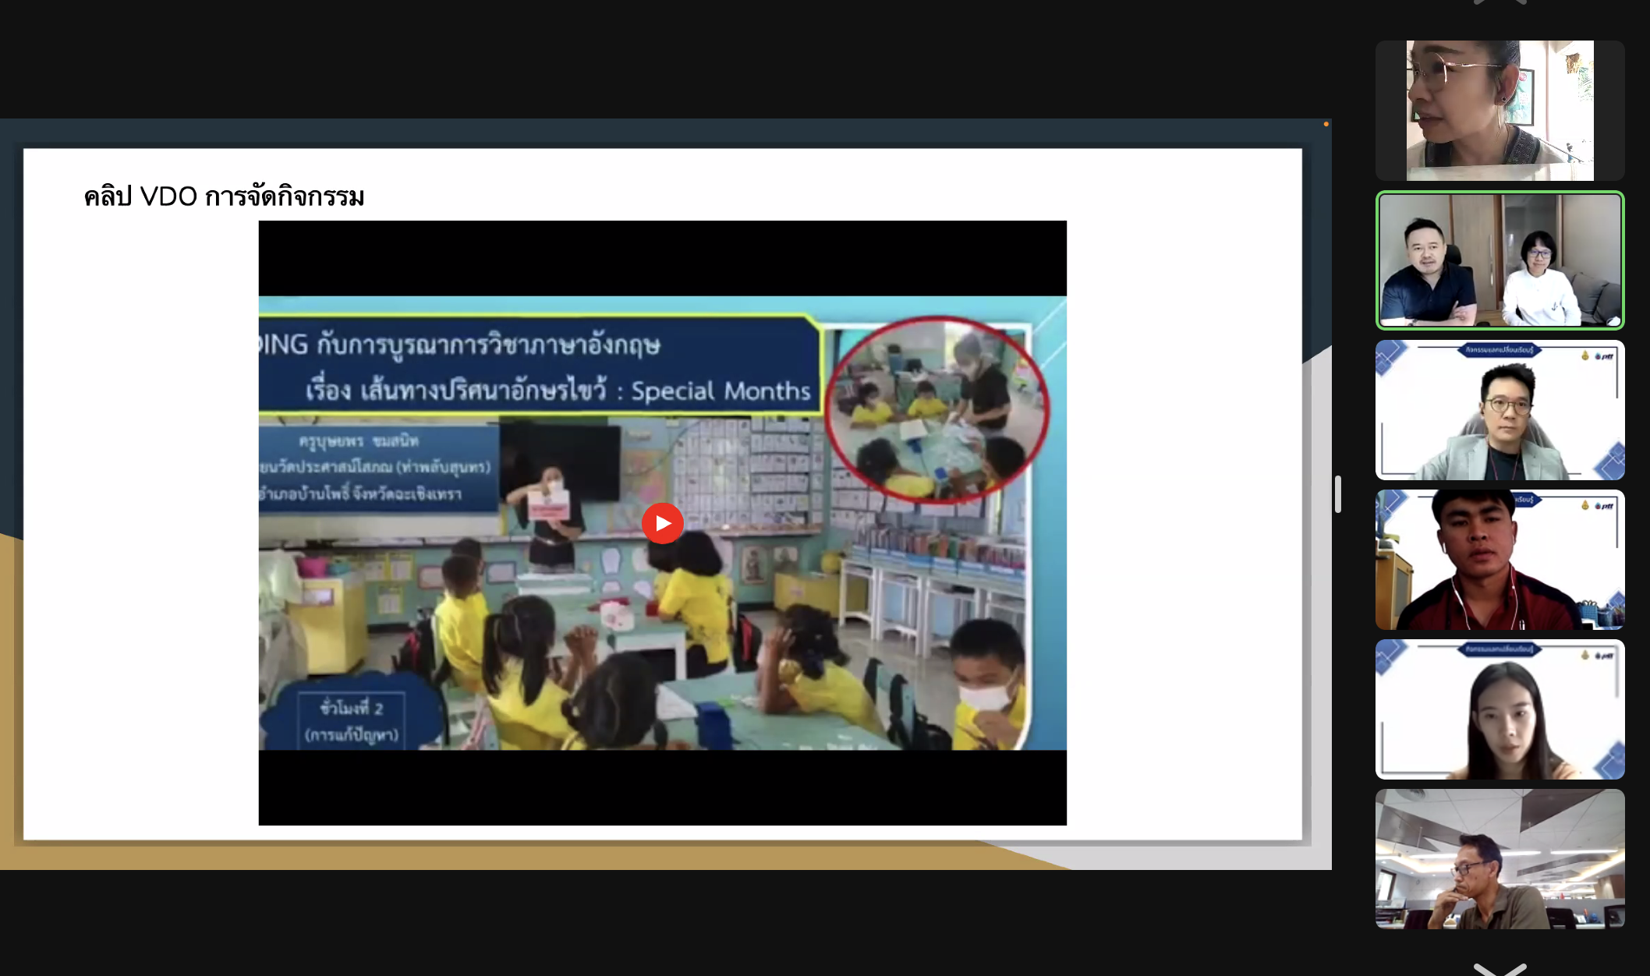Select the participant wearing earphones
This screenshot has height=976, width=1650.
(1500, 560)
